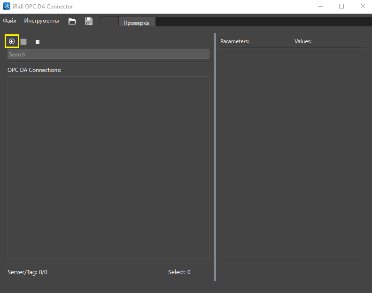Open file using the folder icon
The width and height of the screenshot is (372, 293).
[x=72, y=21]
